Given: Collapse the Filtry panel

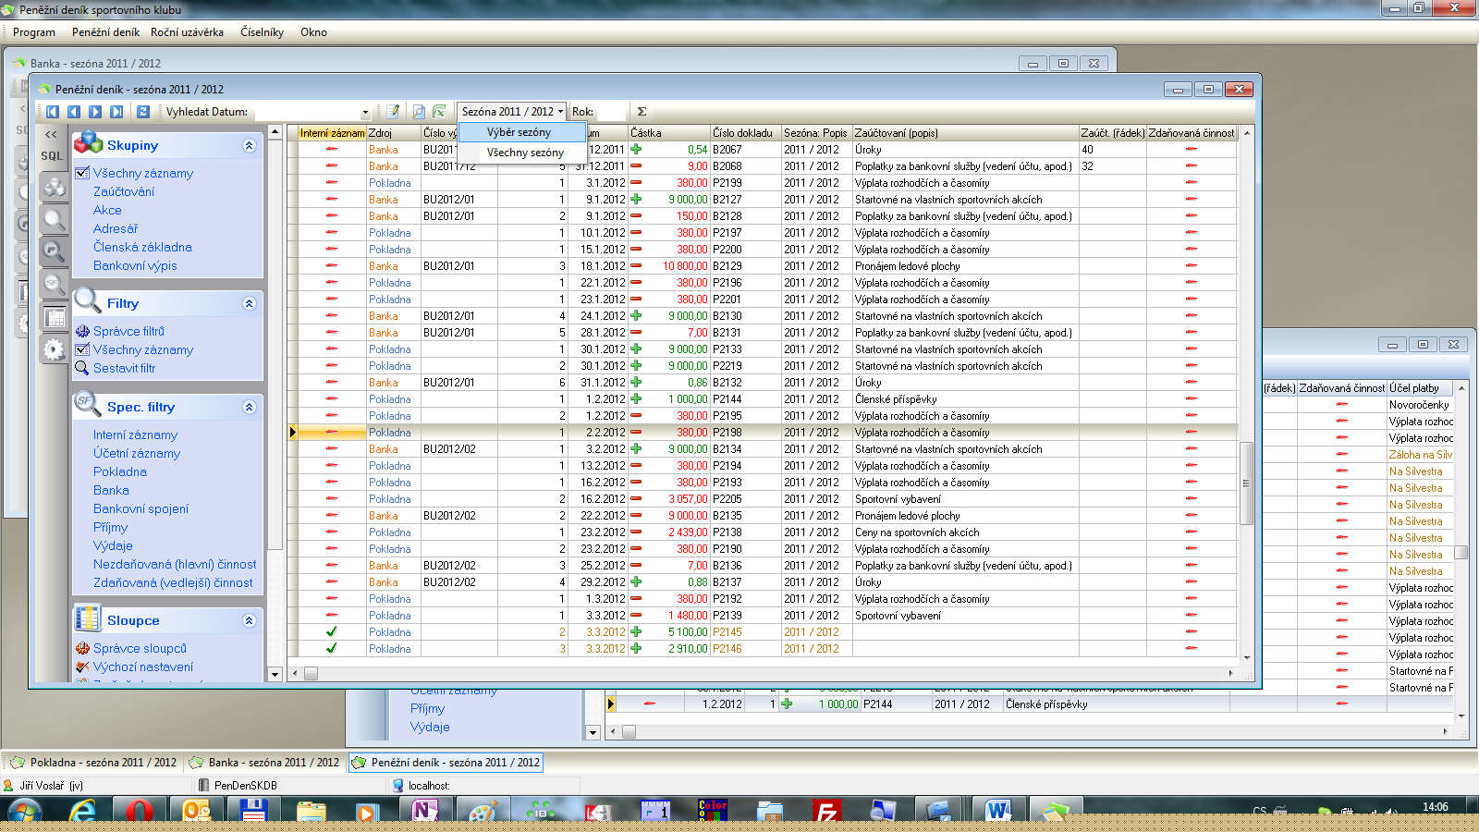Looking at the screenshot, I should point(249,303).
